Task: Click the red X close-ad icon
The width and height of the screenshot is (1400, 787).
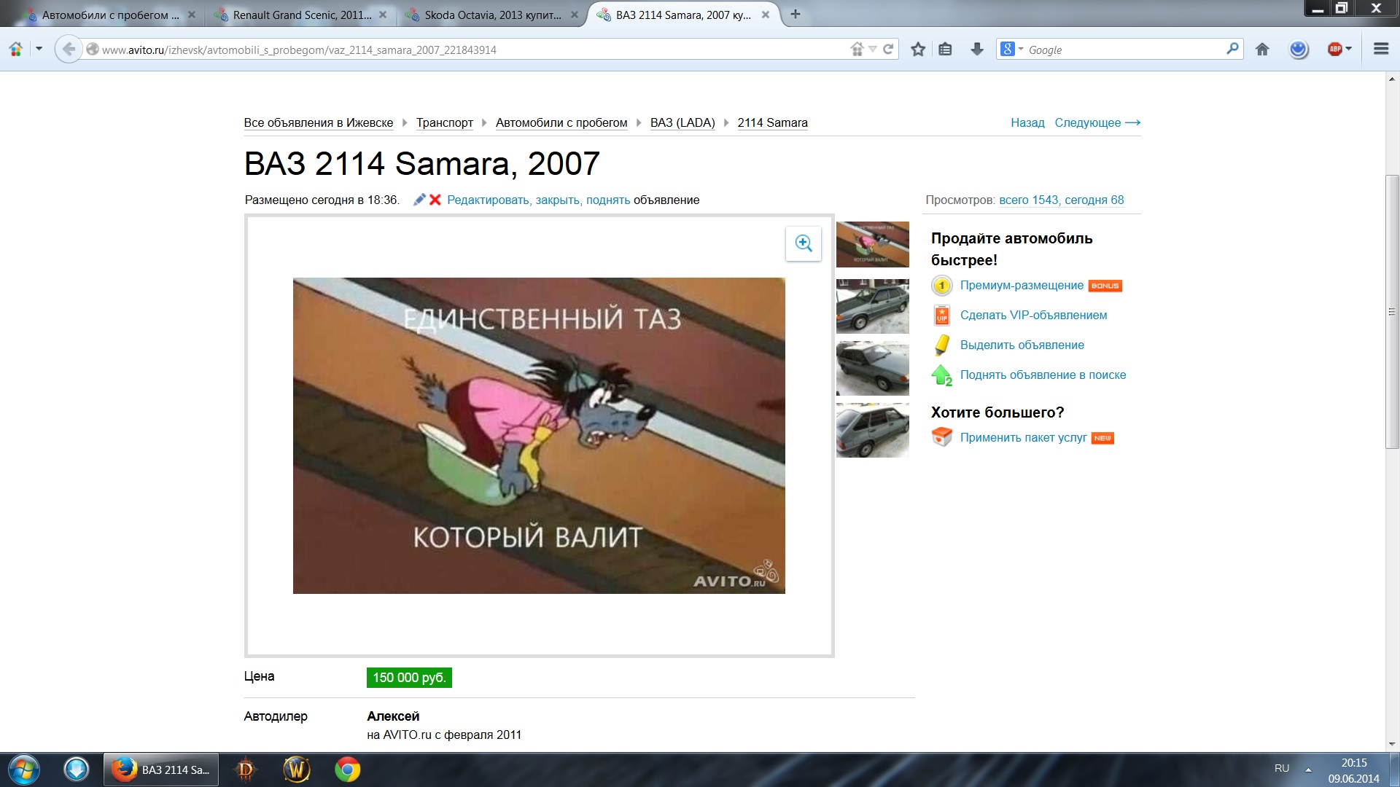Action: coord(435,200)
